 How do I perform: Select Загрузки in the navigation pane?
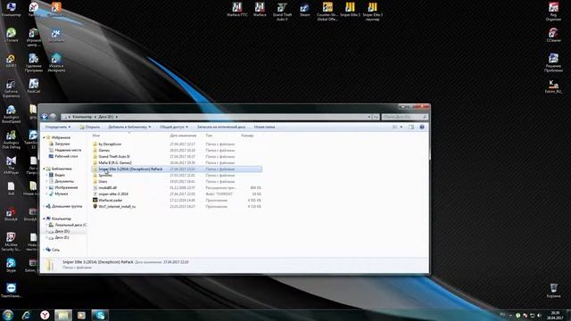click(x=62, y=144)
